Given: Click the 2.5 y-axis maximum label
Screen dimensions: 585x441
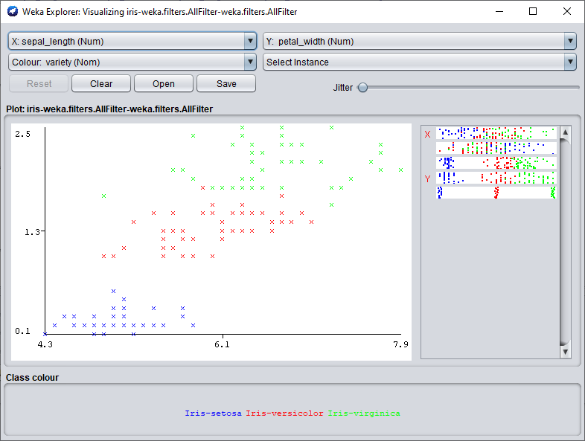Looking at the screenshot, I should point(23,134).
